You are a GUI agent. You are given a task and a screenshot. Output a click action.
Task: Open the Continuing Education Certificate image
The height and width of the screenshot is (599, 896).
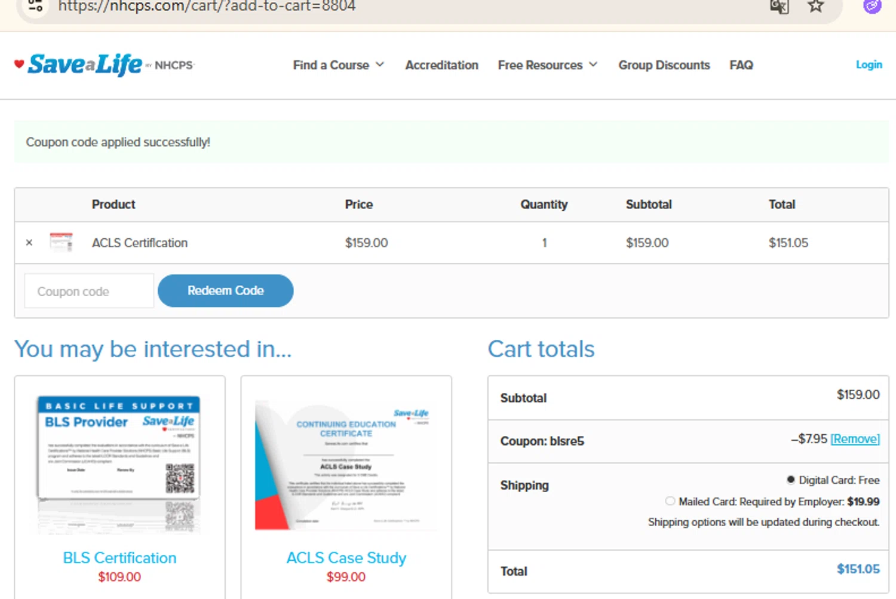tap(346, 465)
